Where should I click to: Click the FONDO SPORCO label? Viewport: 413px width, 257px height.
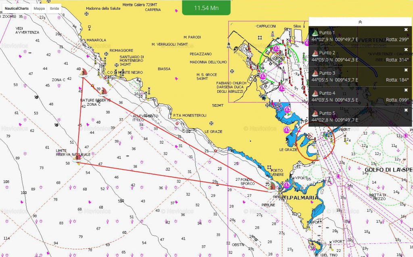click(x=248, y=182)
